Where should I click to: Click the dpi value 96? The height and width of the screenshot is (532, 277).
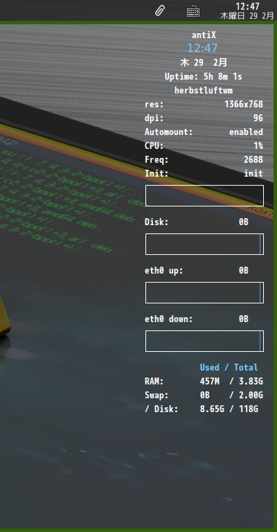[x=258, y=118]
